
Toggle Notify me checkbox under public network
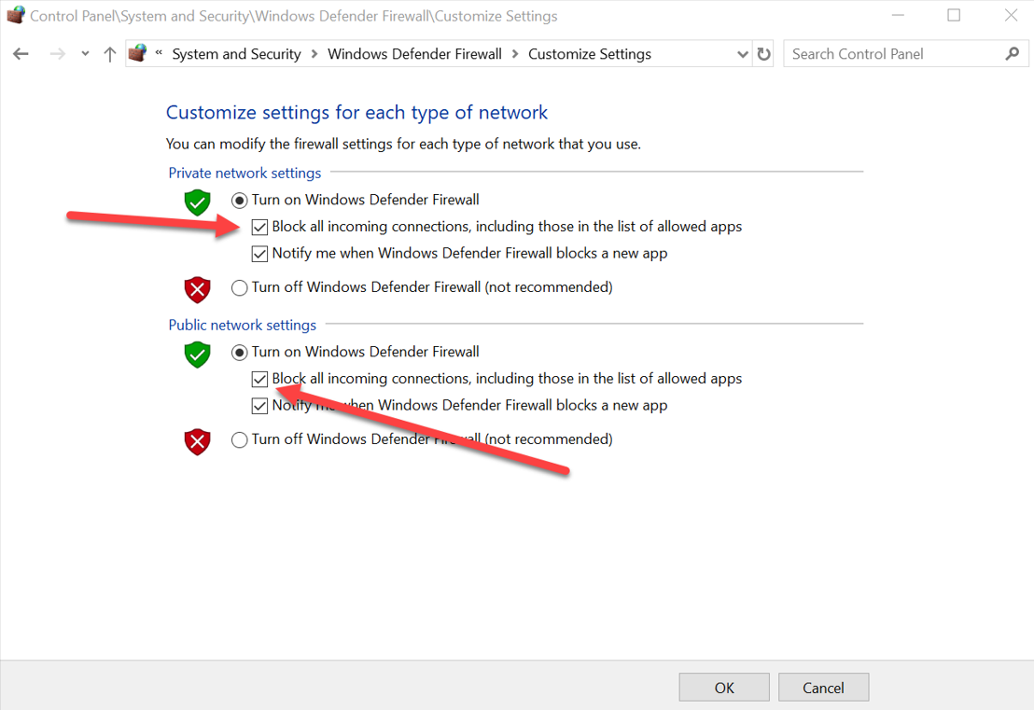(259, 406)
